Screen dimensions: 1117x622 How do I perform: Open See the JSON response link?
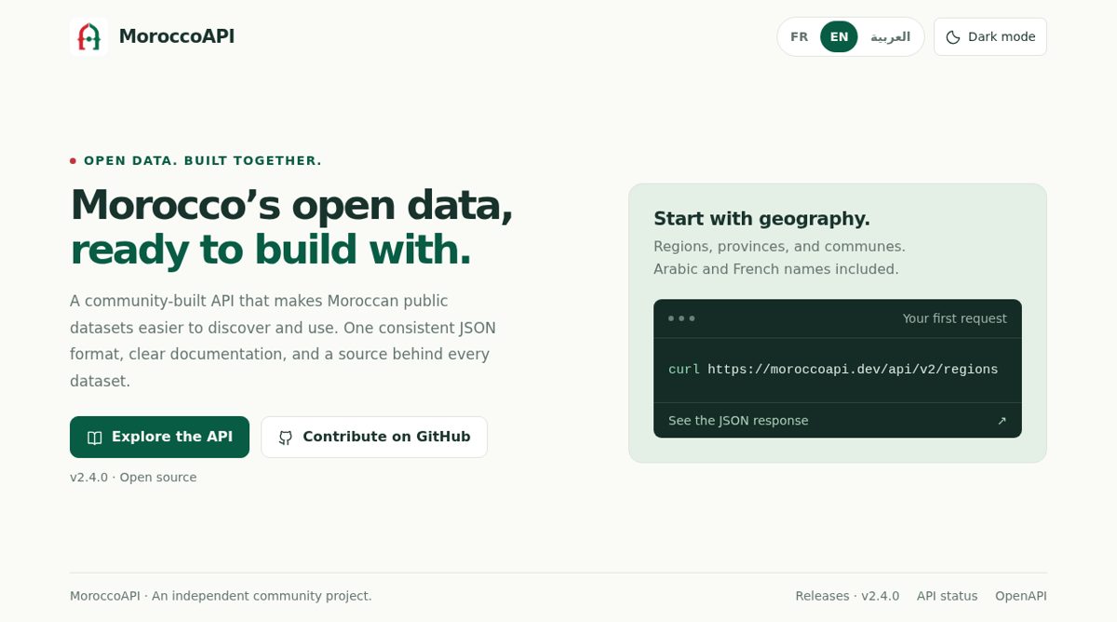pyautogui.click(x=838, y=421)
